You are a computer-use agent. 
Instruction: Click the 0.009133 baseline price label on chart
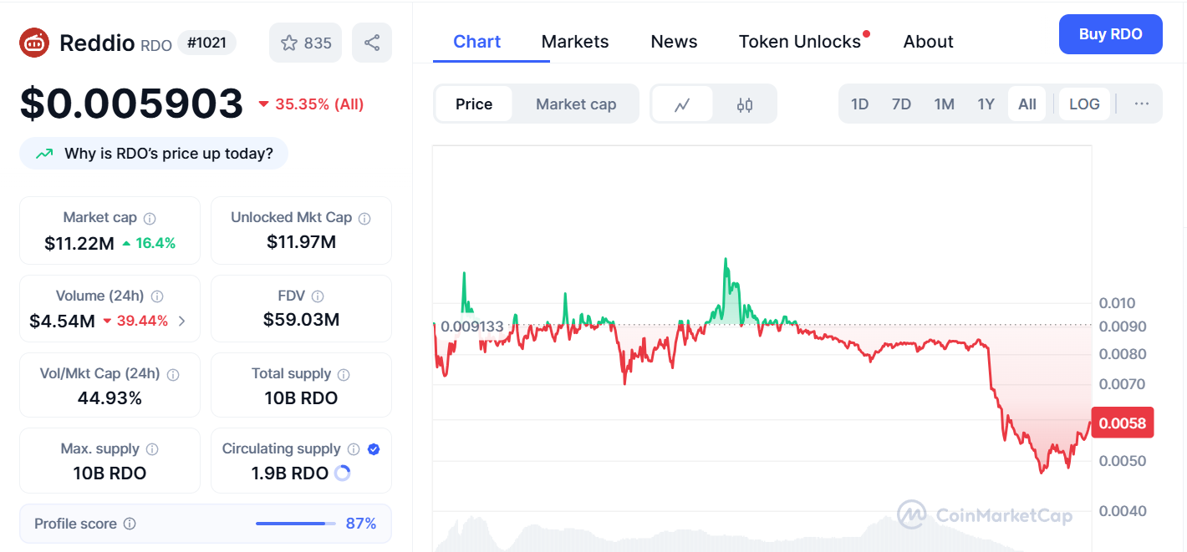tap(472, 327)
